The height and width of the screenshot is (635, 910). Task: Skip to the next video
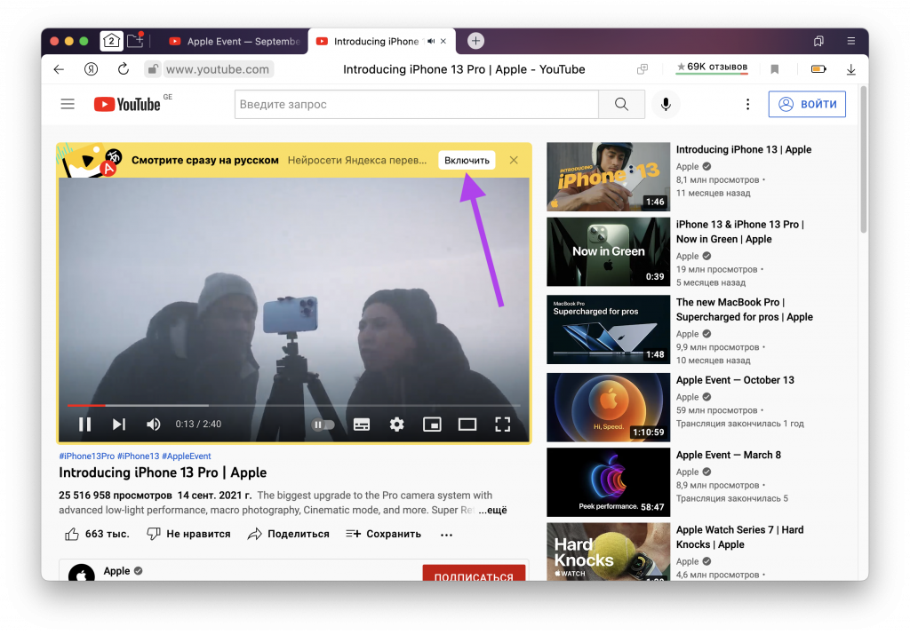(x=119, y=425)
